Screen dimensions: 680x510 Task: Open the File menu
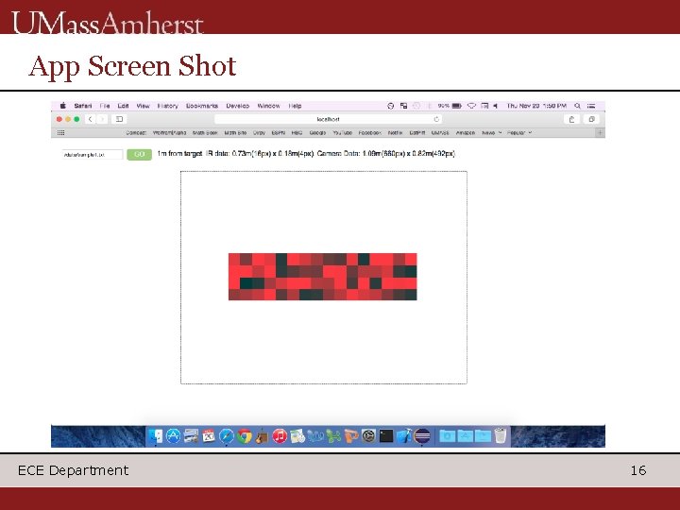point(105,106)
